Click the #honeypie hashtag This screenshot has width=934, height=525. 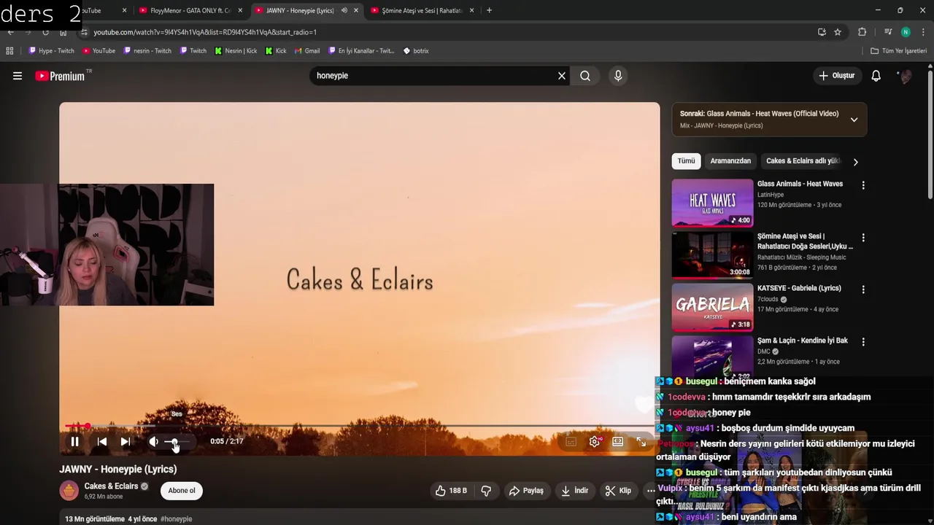click(176, 519)
